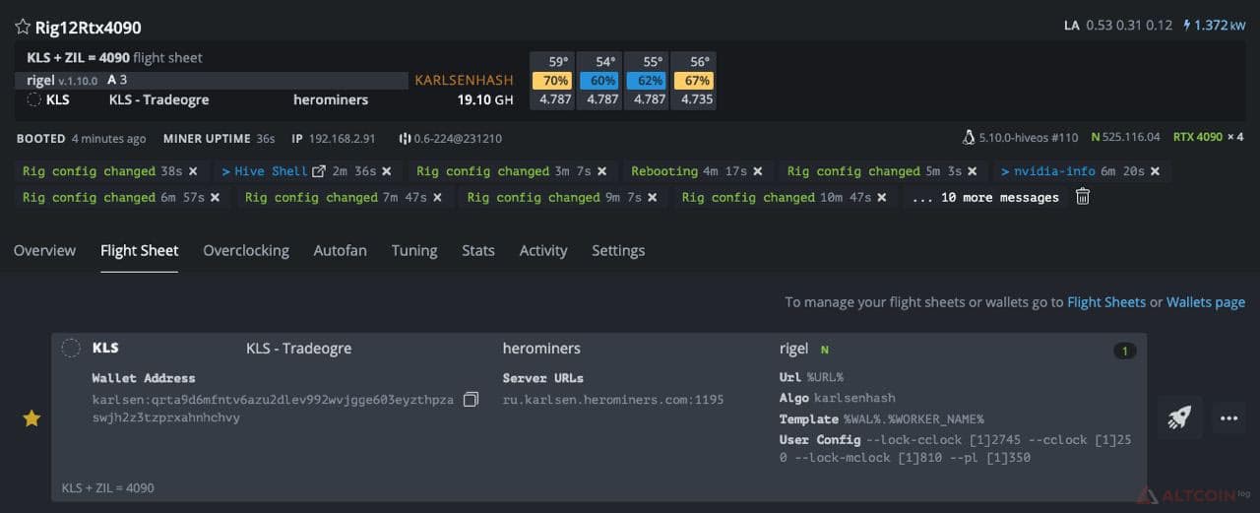This screenshot has height=513, width=1260.
Task: Switch to the Activity tab
Action: [x=543, y=250]
